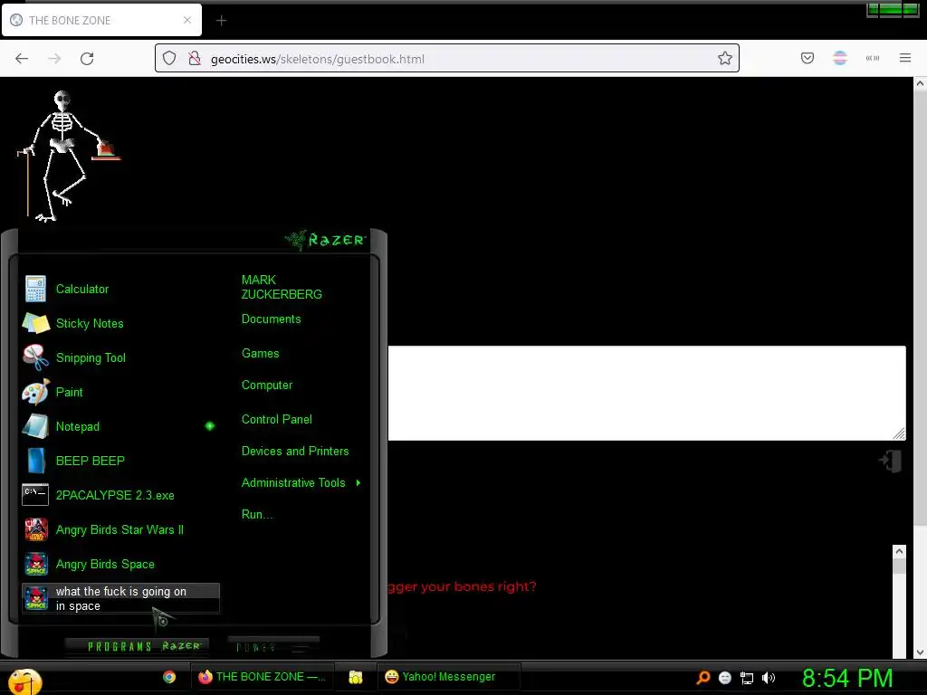Open the Games menu entry
The width and height of the screenshot is (927, 695).
click(x=260, y=354)
